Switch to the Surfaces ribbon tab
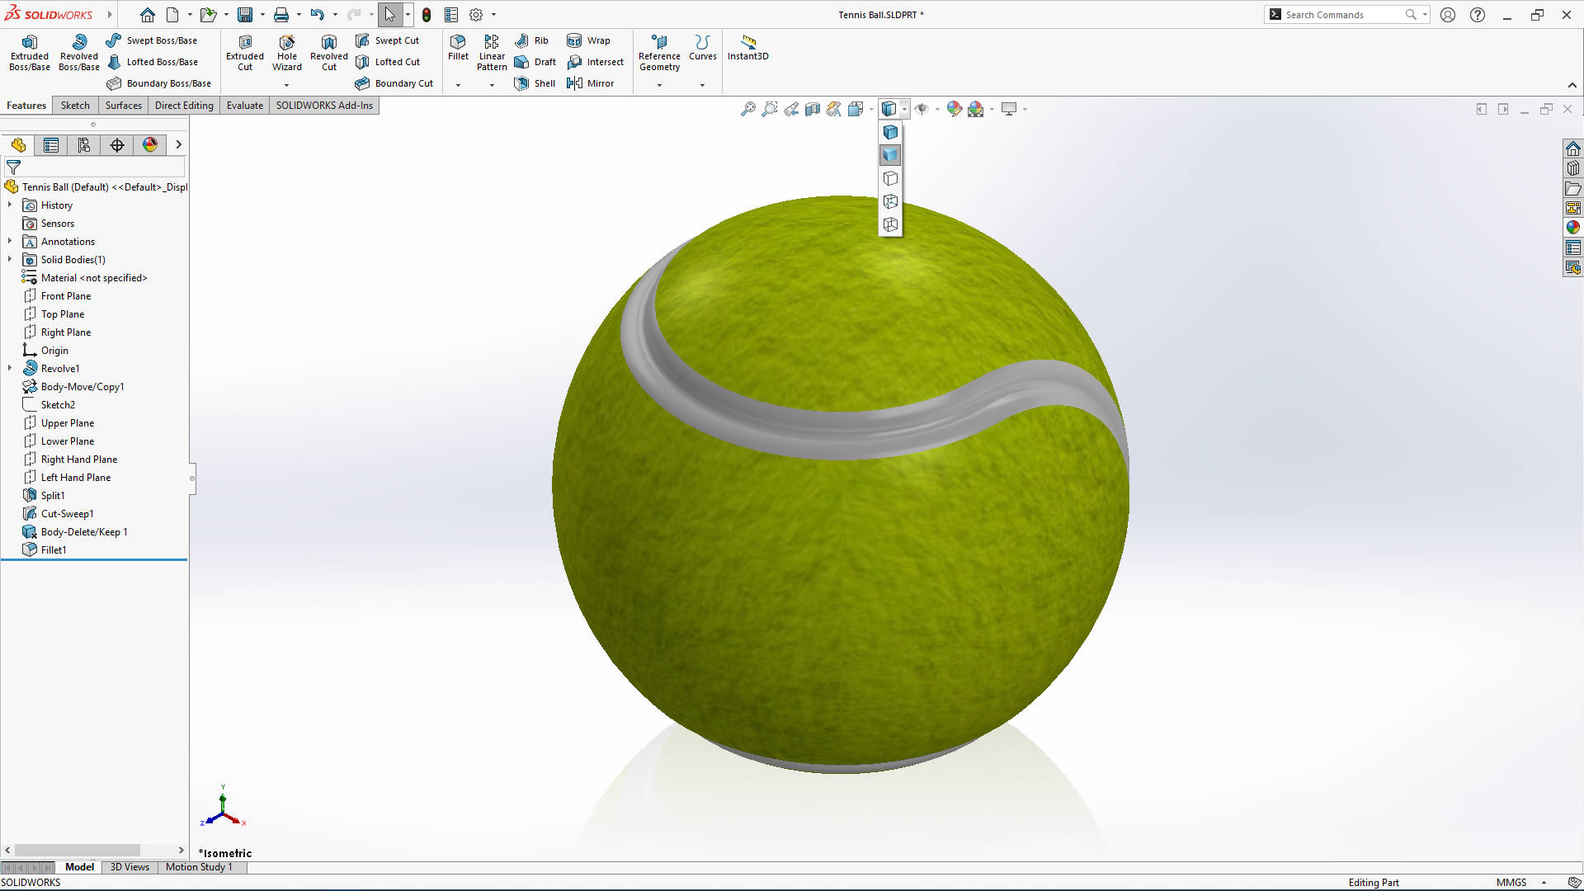Screen dimensions: 1584x891 (123, 106)
